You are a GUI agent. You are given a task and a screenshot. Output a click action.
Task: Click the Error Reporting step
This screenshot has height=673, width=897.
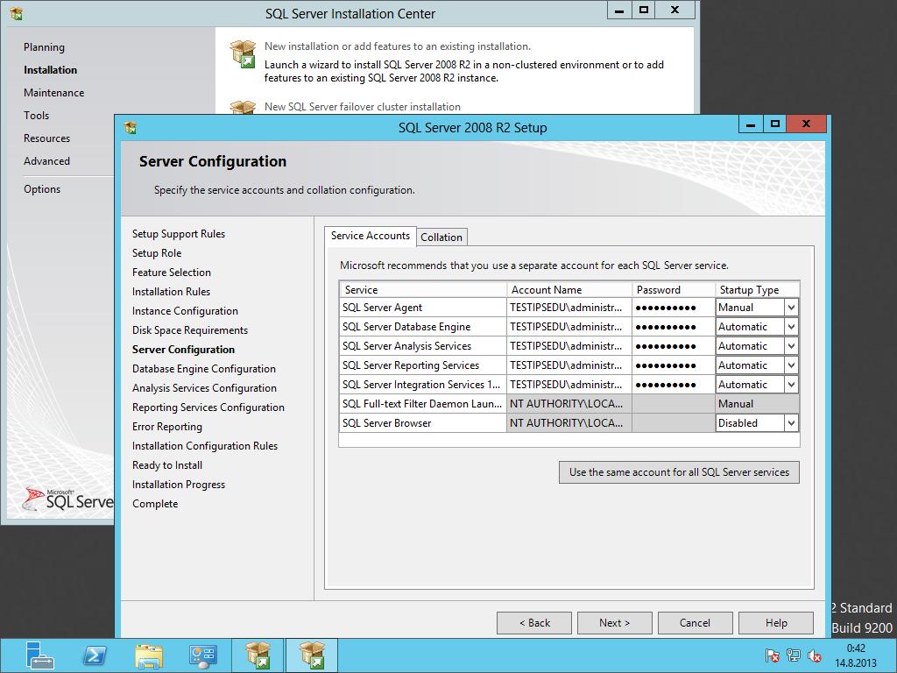coord(167,427)
